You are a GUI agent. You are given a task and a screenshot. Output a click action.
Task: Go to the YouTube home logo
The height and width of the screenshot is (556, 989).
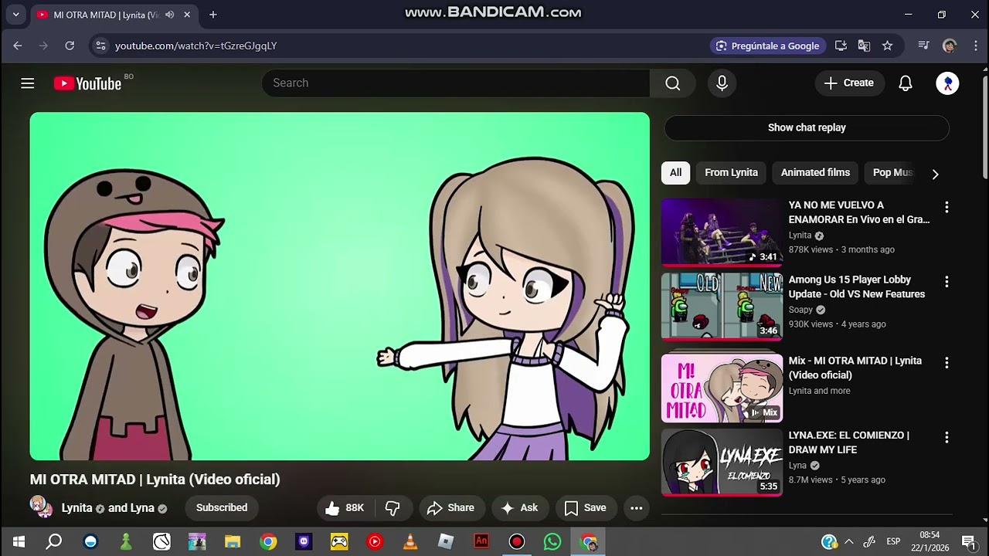tap(87, 83)
